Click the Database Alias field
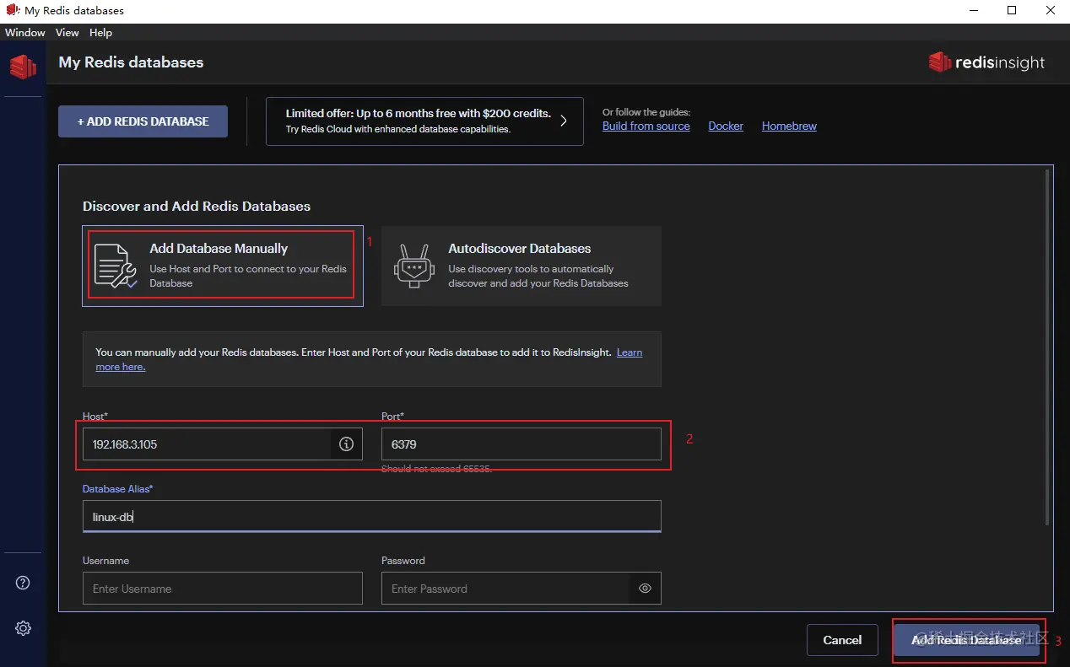This screenshot has width=1070, height=667. pyautogui.click(x=372, y=516)
